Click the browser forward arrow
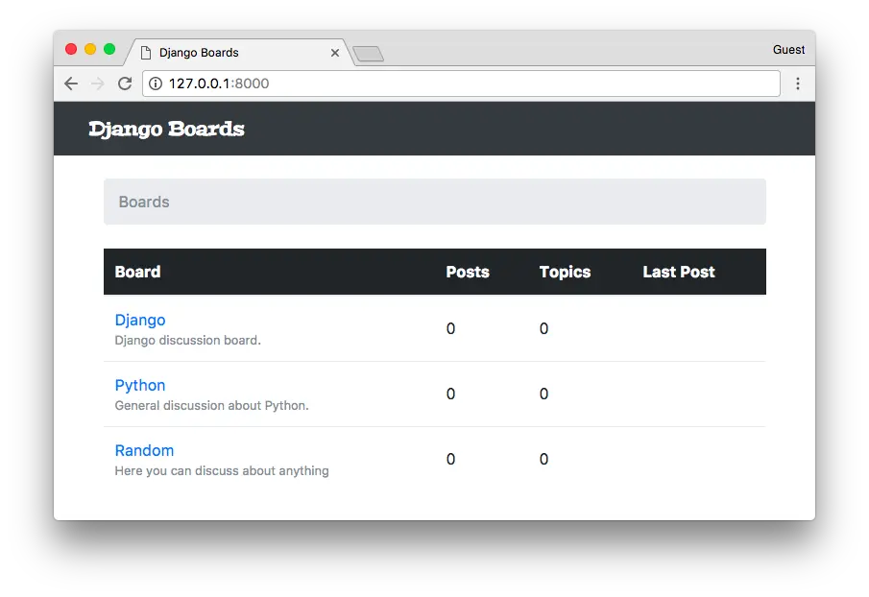This screenshot has width=869, height=597. 98,84
